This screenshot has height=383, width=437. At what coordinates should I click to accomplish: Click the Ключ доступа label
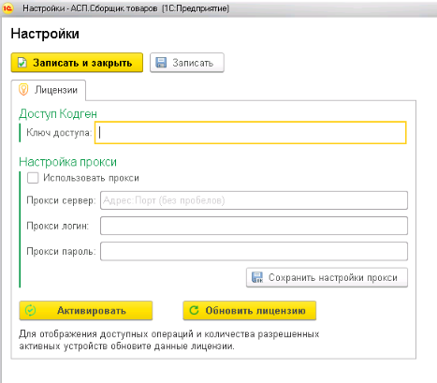click(59, 133)
